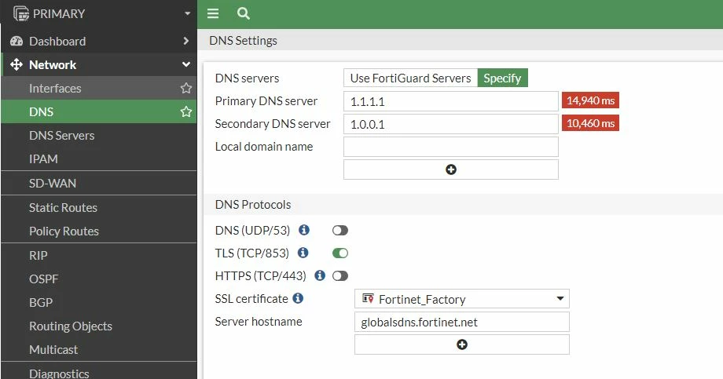Click the DNS Settings page title
The width and height of the screenshot is (723, 379).
click(243, 41)
